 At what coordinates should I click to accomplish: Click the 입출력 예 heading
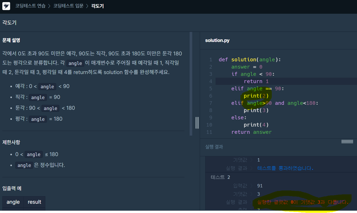(12, 188)
